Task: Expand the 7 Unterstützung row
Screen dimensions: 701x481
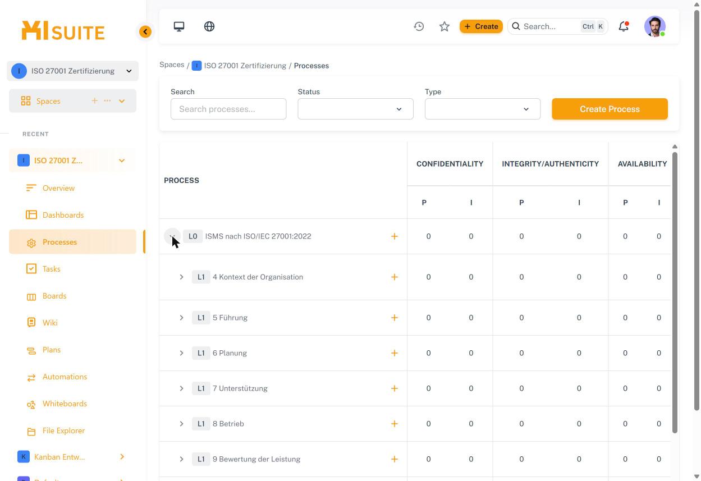Action: click(181, 388)
